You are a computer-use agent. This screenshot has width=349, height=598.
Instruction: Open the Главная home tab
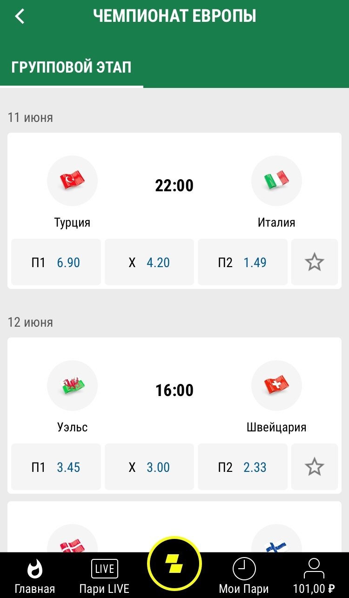pos(34,576)
